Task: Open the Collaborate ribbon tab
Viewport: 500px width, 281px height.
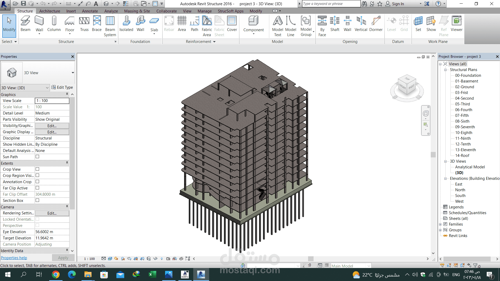Action: [166, 11]
